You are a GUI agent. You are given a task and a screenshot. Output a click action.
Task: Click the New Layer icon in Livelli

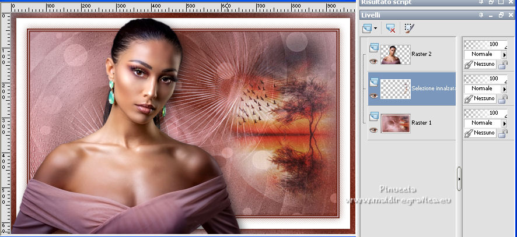click(x=367, y=29)
